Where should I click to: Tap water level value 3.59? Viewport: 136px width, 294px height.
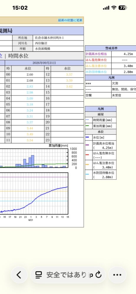[x=69, y=81]
